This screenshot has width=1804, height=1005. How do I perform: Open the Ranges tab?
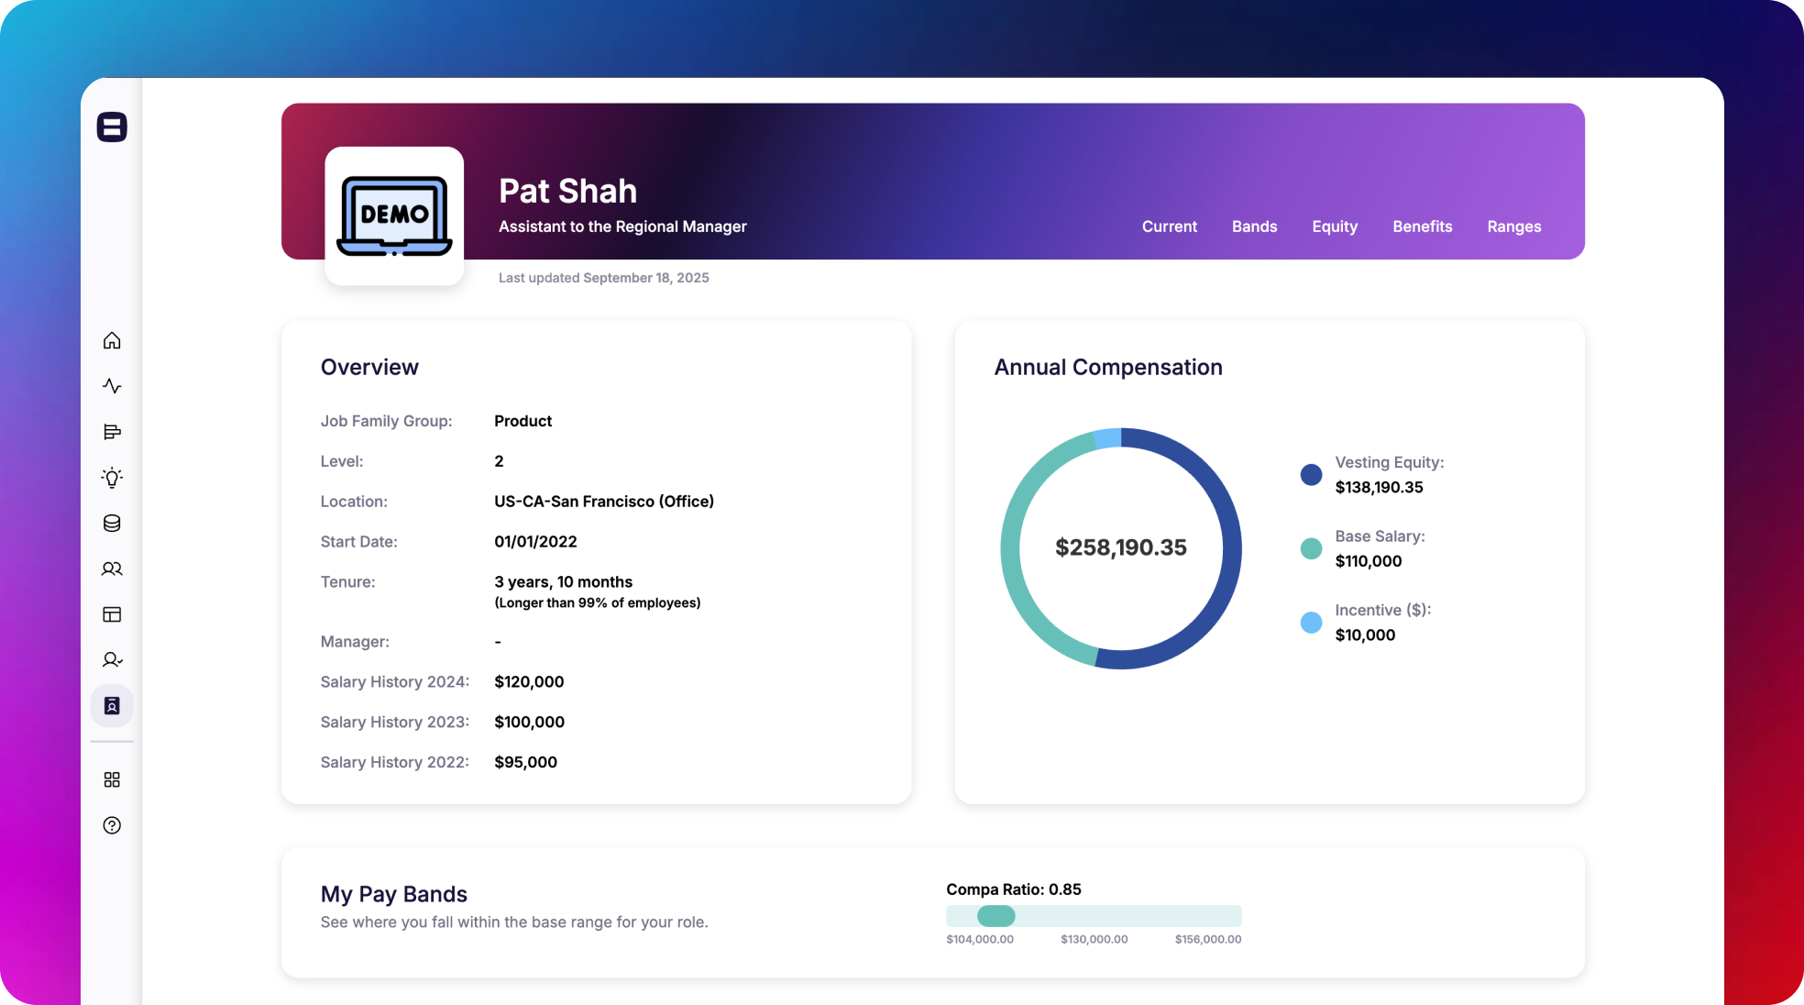[1513, 226]
